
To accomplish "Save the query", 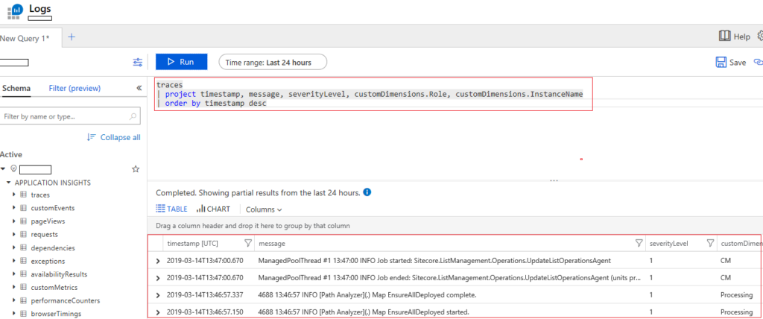I will coord(730,63).
